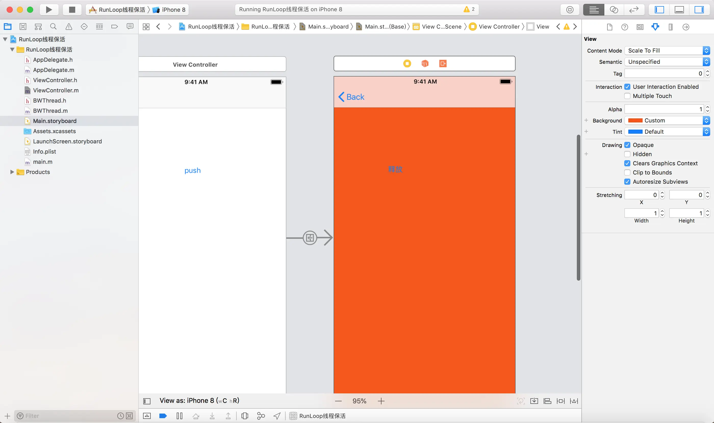Viewport: 714px width, 423px height.
Task: Click the Alpha input field
Action: click(x=663, y=109)
